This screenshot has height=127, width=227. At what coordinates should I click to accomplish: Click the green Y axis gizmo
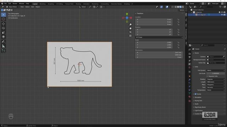(x=127, y=14)
